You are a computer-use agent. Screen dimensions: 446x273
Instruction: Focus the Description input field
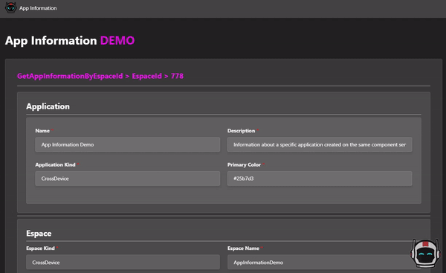point(320,144)
